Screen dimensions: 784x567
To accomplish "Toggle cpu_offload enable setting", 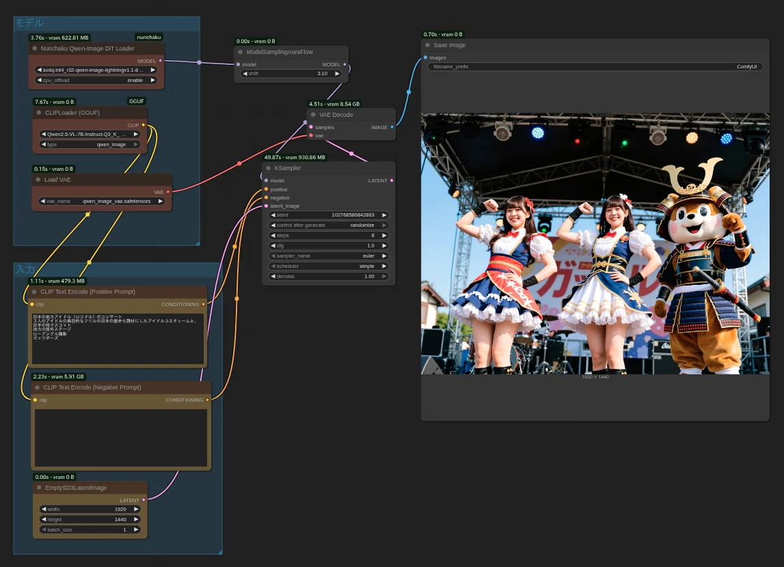I will 96,80.
